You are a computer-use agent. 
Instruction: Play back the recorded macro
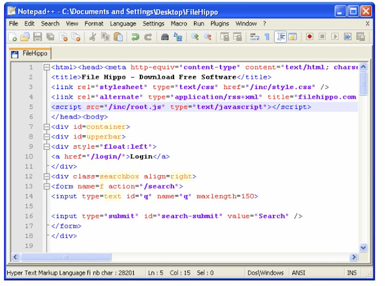click(x=335, y=37)
